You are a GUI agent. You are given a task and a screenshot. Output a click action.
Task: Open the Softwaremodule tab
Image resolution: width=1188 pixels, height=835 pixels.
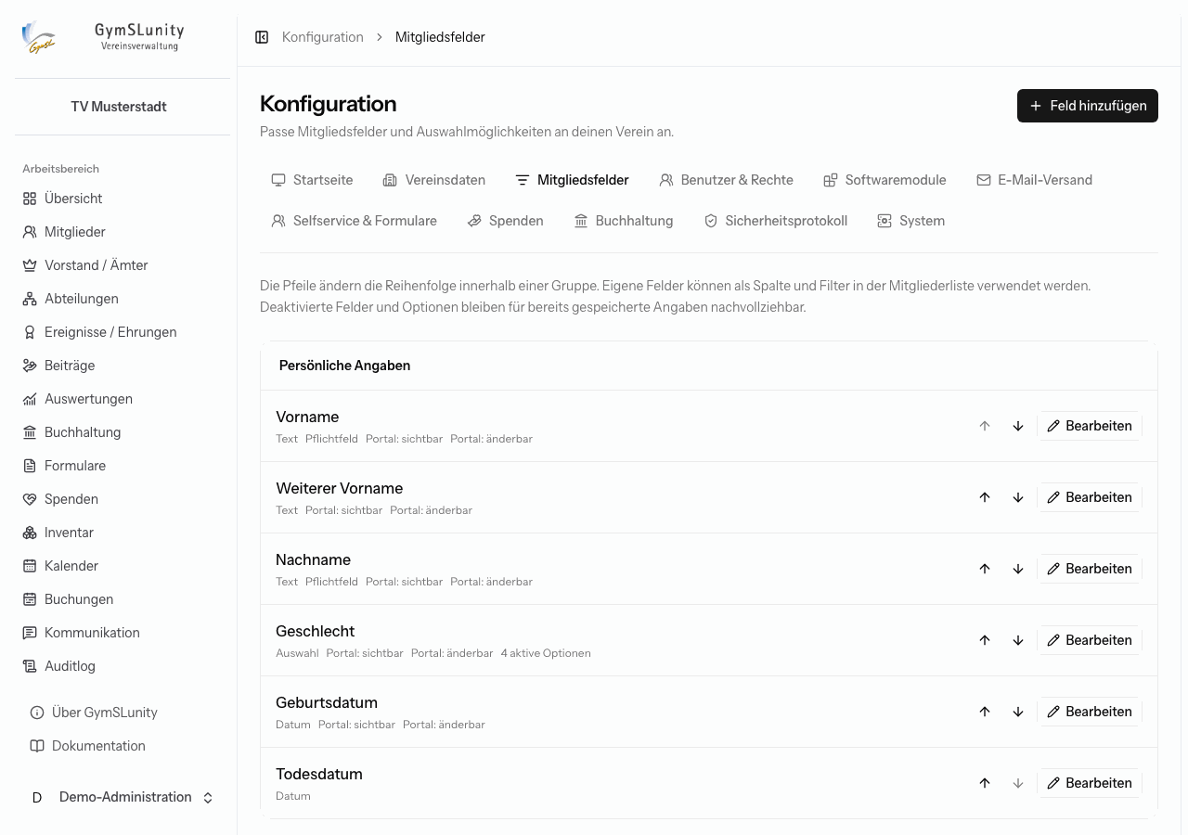(885, 180)
